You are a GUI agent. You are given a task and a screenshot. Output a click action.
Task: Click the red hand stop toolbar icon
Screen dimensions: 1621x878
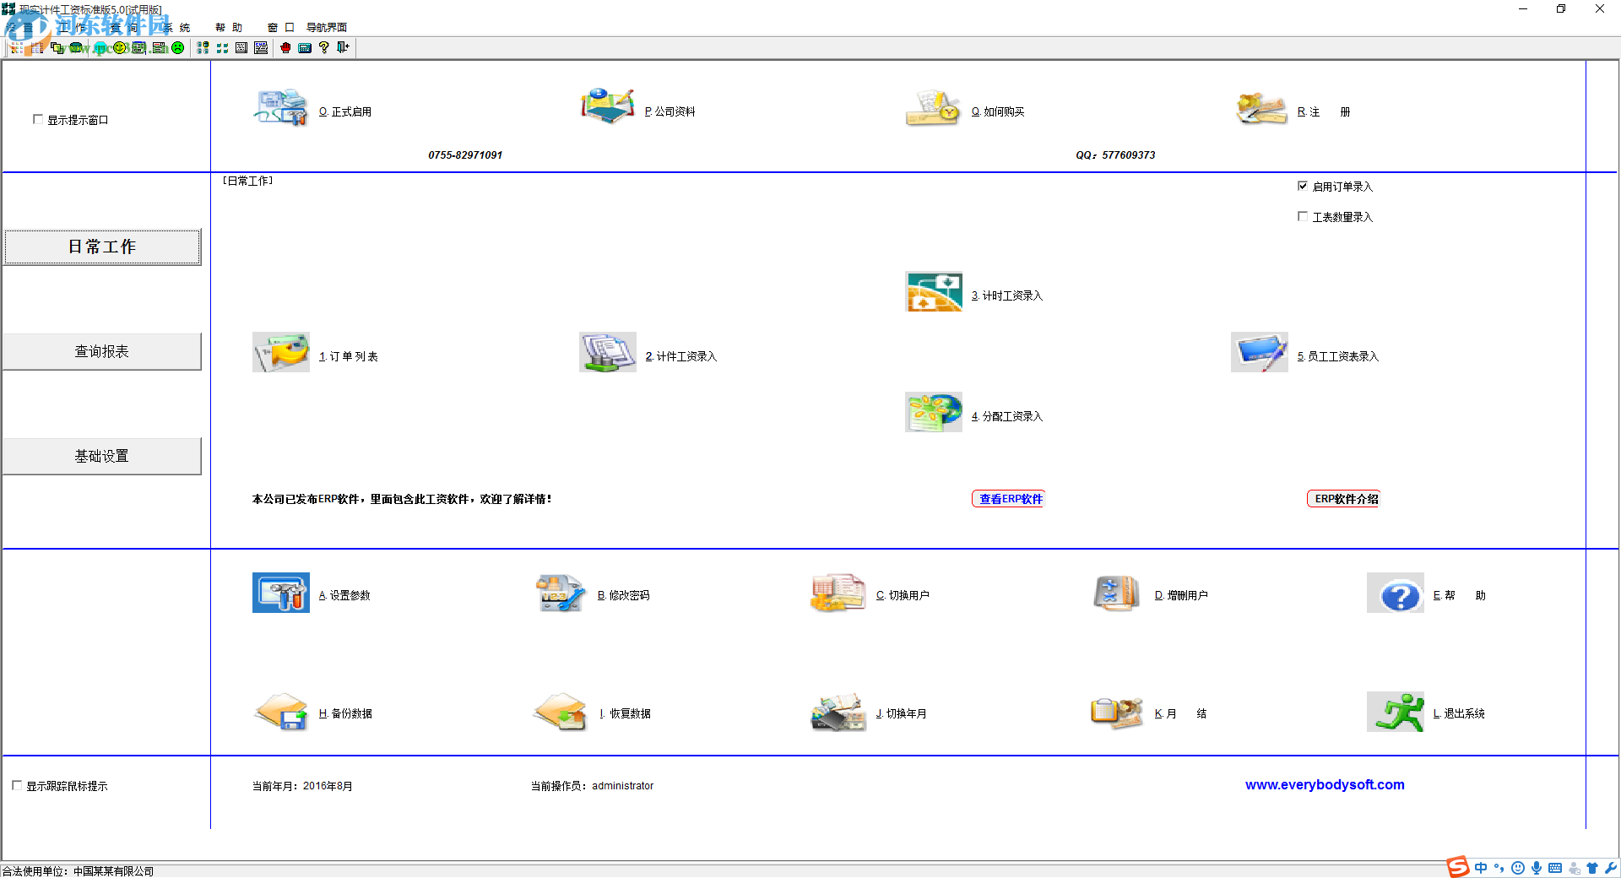click(285, 48)
